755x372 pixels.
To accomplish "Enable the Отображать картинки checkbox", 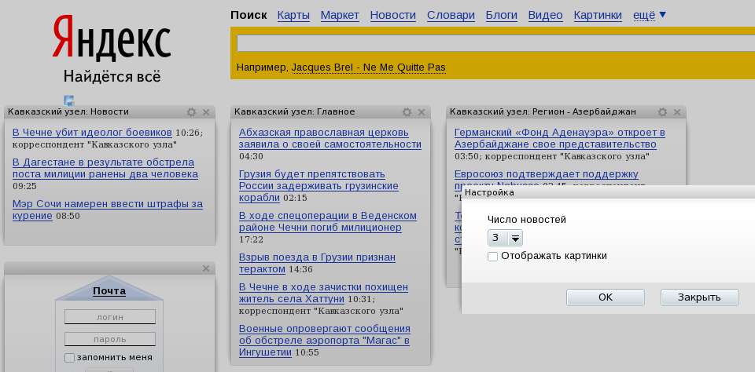I will pyautogui.click(x=492, y=256).
